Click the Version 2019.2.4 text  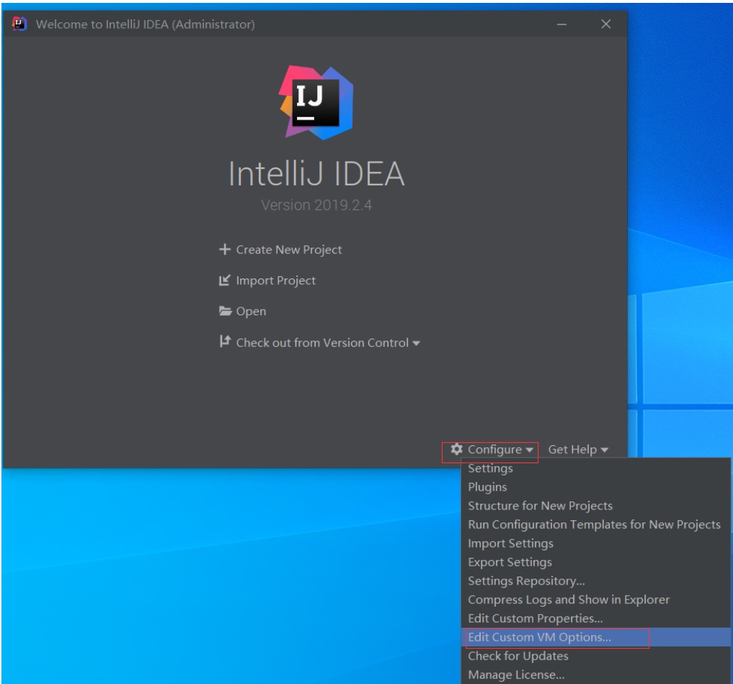[316, 205]
